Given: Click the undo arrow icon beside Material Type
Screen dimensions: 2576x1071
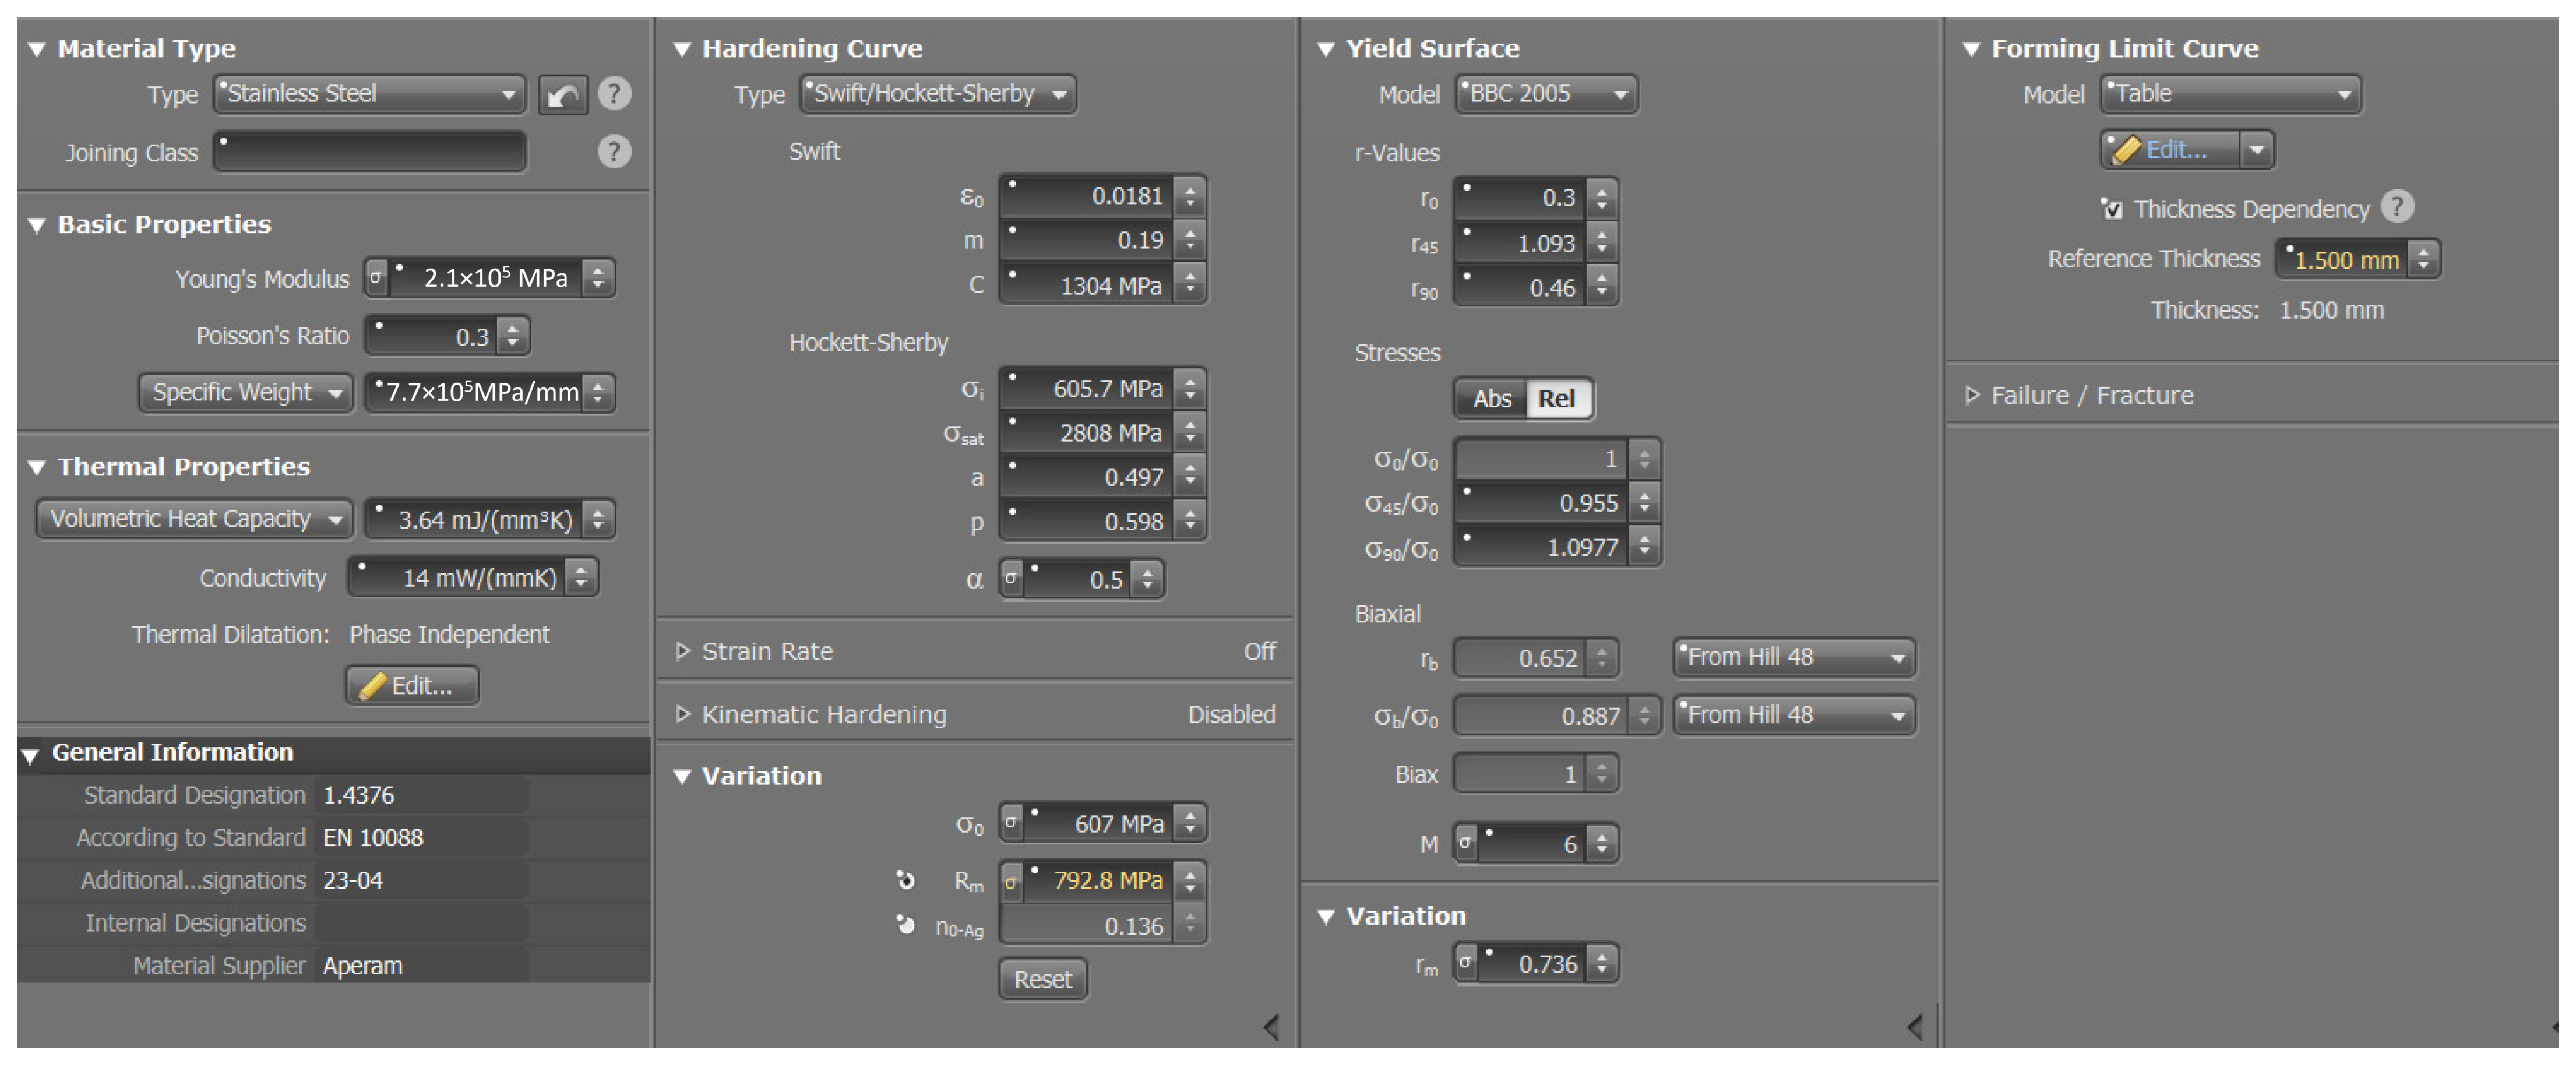Looking at the screenshot, I should [x=563, y=95].
